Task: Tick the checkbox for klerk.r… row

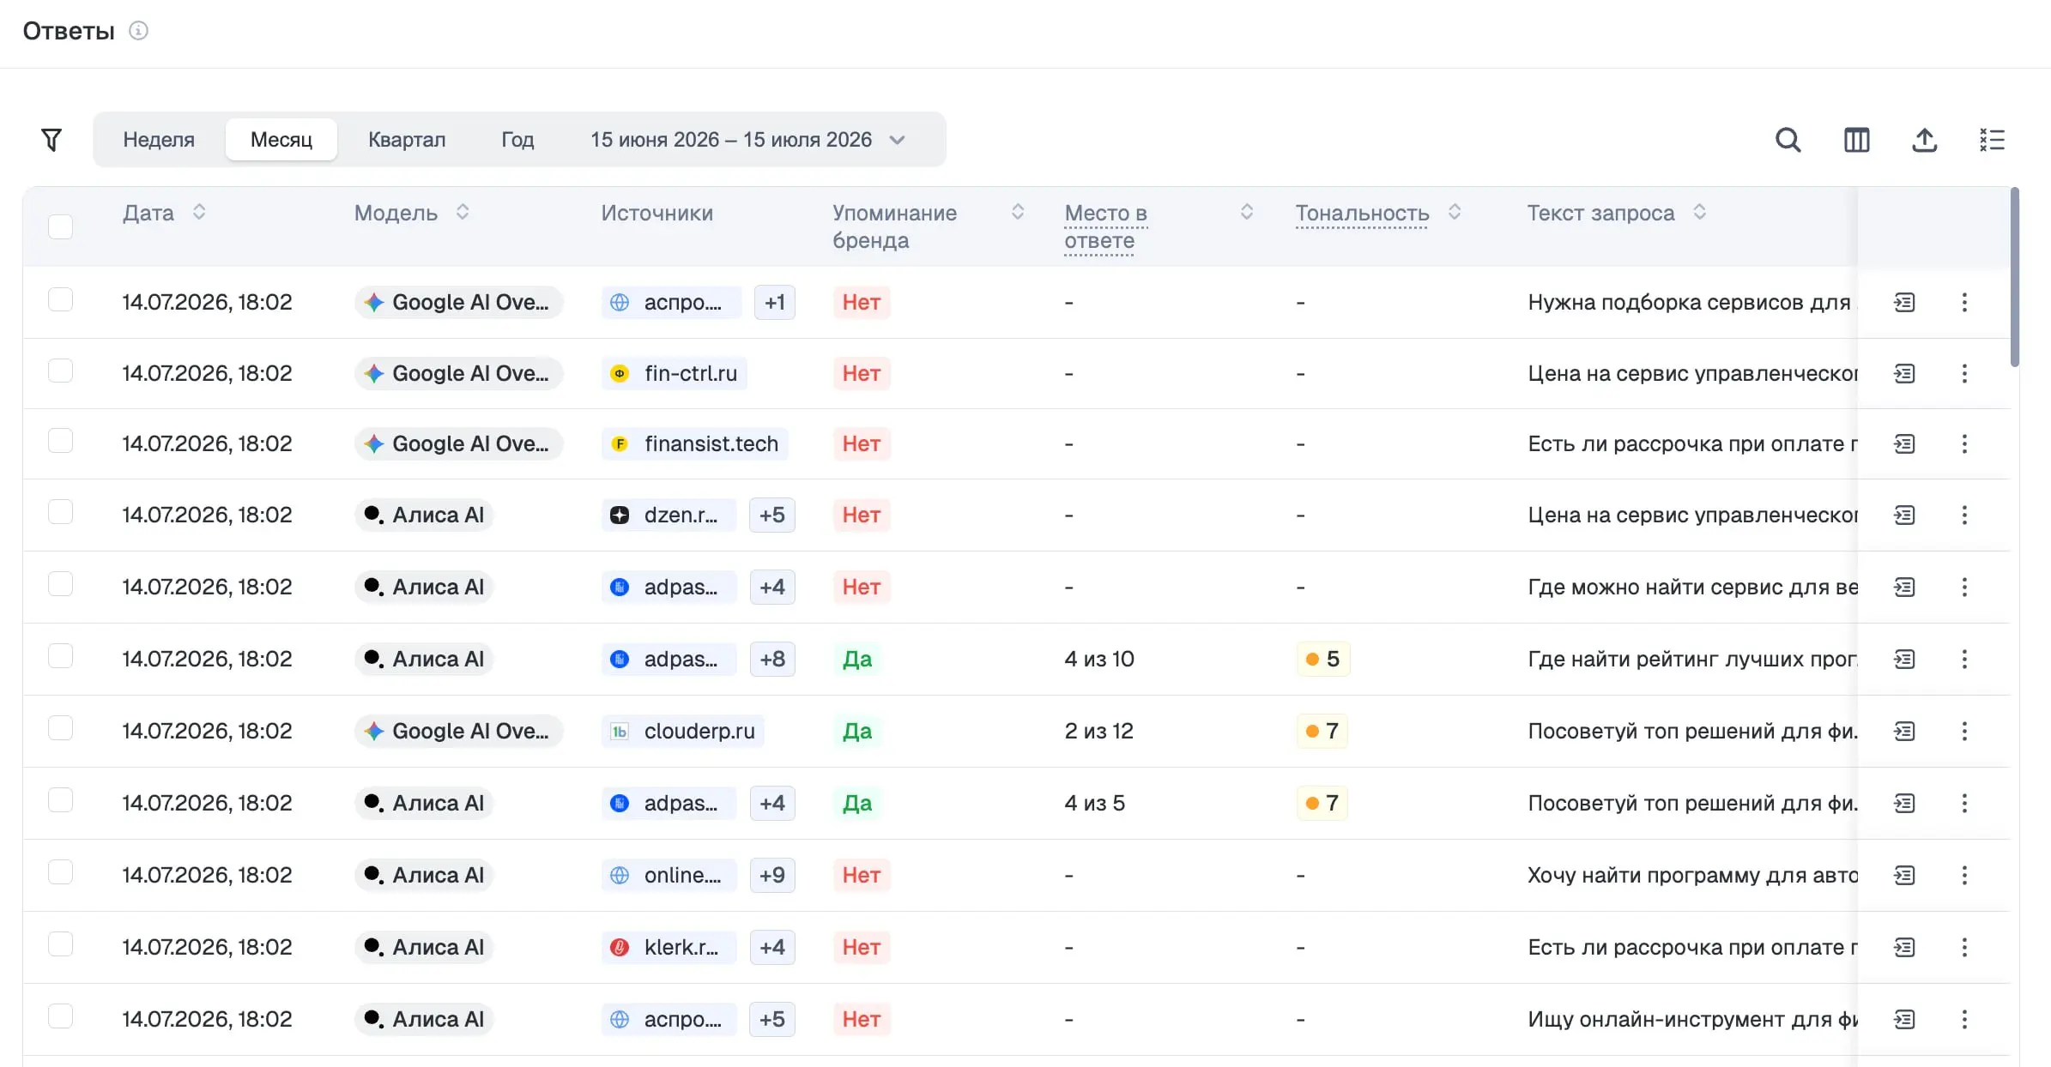Action: 60,944
